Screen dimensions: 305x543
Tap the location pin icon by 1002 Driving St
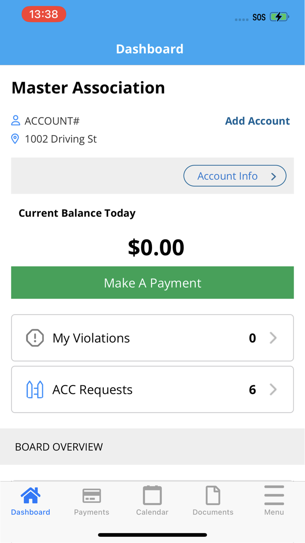click(x=15, y=138)
